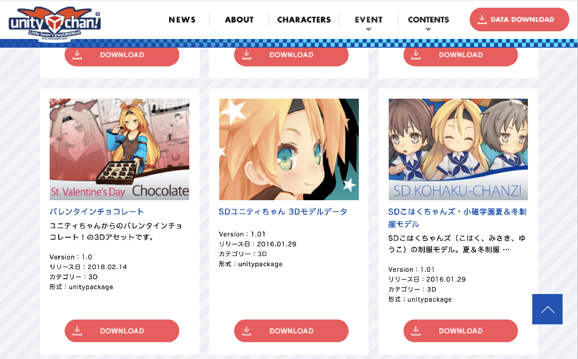Click the download icon under SD Kohaku-chanz card
The image size is (578, 359).
416,331
